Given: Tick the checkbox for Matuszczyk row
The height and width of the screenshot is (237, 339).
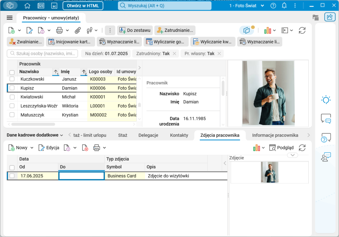Looking at the screenshot, I should coord(12,115).
